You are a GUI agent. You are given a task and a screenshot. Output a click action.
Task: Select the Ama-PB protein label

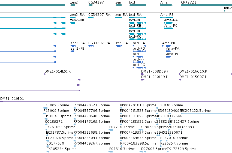coord(168,43)
